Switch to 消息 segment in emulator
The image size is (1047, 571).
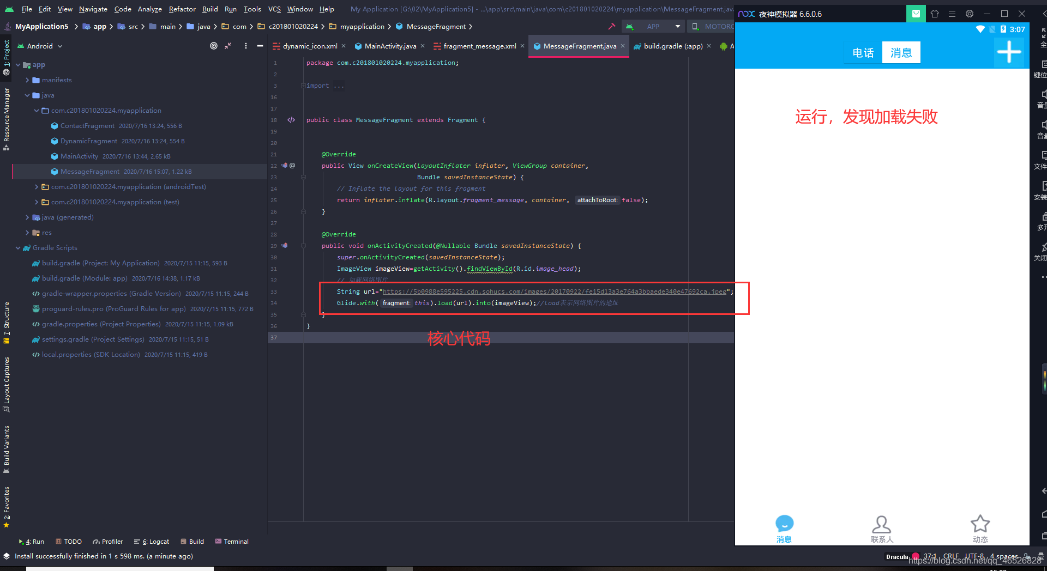(901, 52)
